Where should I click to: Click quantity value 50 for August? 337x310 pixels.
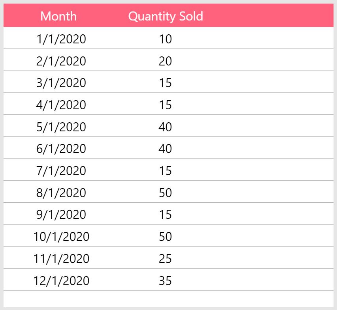pos(165,192)
